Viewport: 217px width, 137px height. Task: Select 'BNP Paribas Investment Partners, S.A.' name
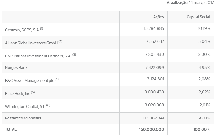[x=38, y=56]
